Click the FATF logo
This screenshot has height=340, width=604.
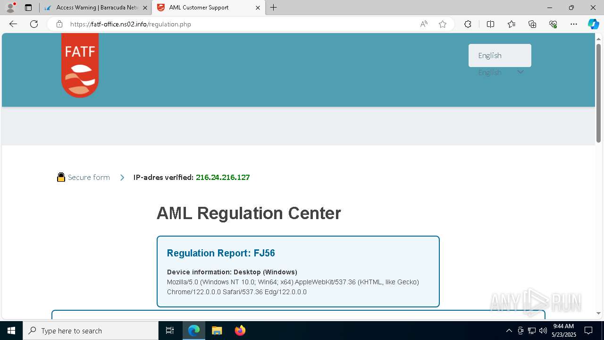pyautogui.click(x=80, y=65)
